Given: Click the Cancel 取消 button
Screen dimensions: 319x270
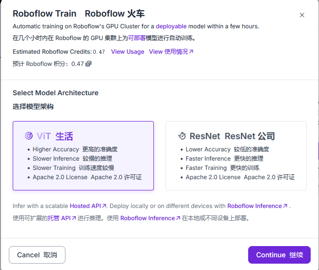Looking at the screenshot, I should [37, 255].
